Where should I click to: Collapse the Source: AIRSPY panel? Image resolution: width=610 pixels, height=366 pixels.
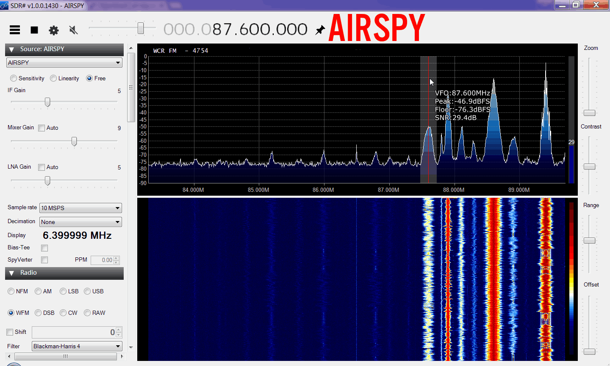(x=12, y=49)
